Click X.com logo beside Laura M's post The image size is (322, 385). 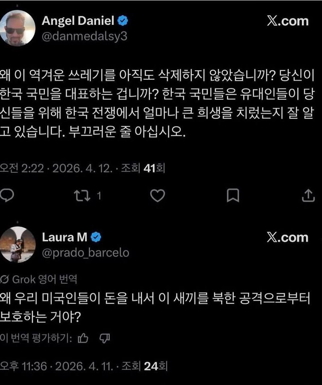(287, 238)
